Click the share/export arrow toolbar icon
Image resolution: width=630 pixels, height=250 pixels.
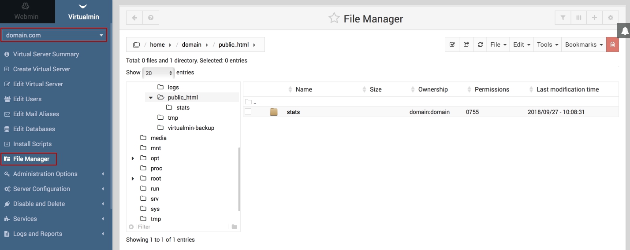pyautogui.click(x=466, y=44)
